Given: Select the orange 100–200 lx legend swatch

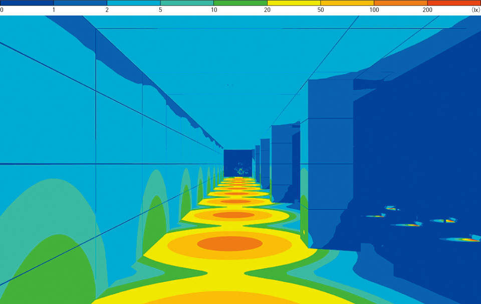Looking at the screenshot, I should [x=400, y=2].
